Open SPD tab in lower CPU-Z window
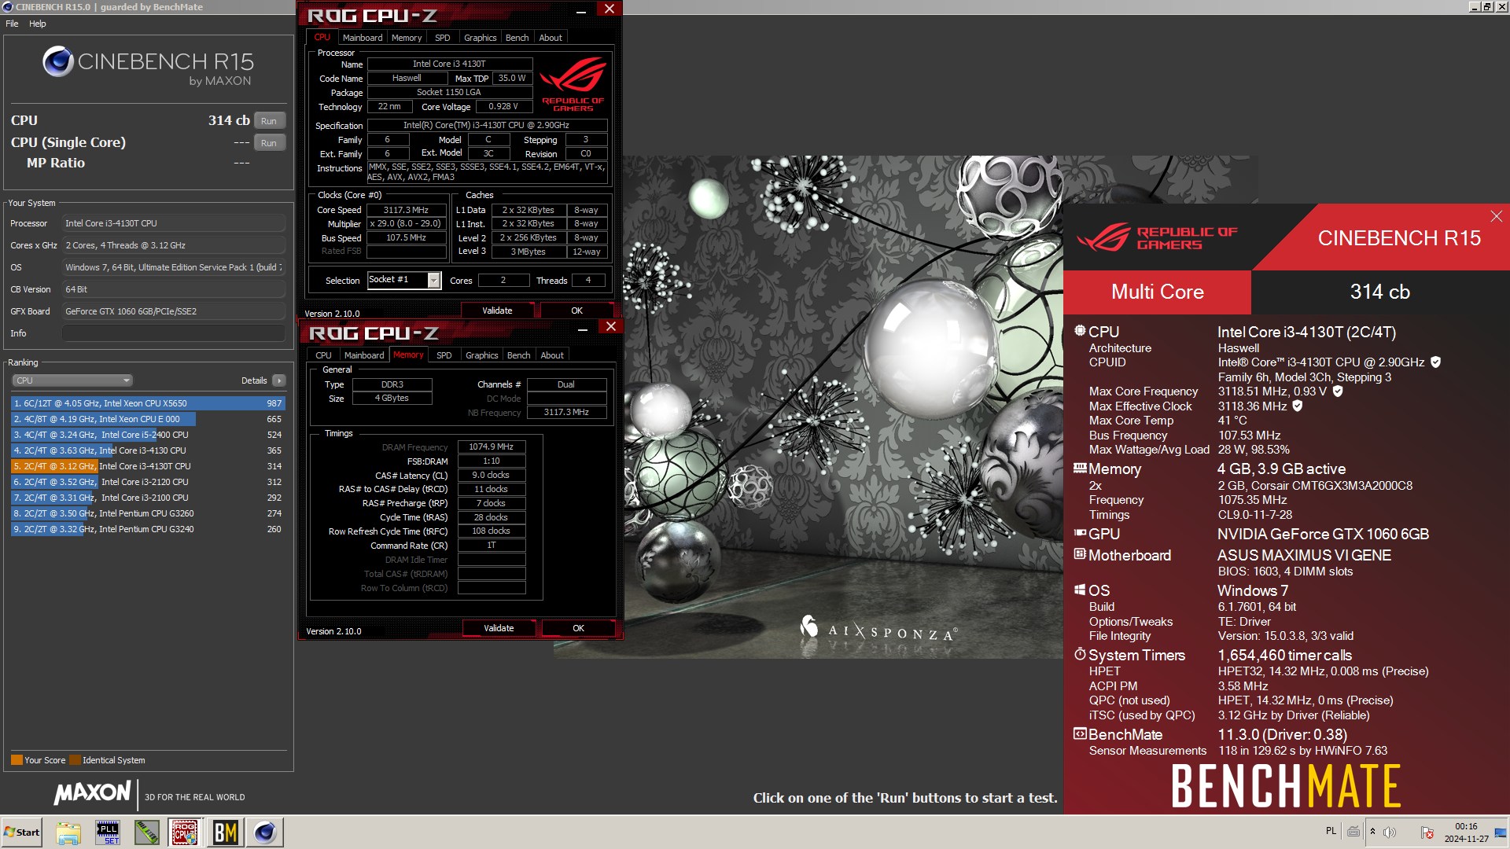 tap(444, 355)
